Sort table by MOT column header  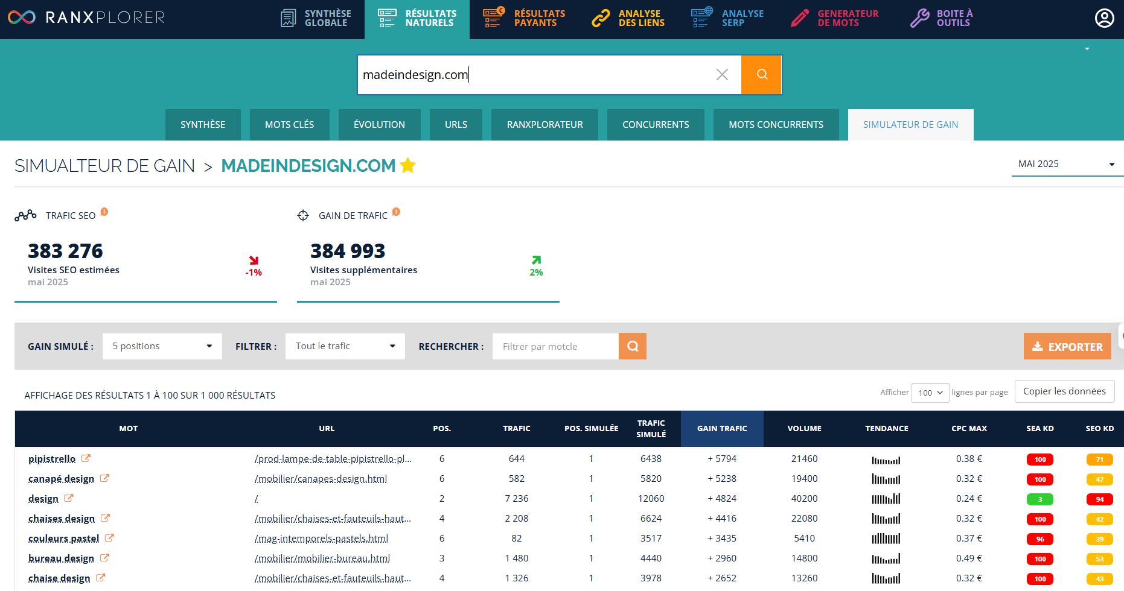(128, 429)
